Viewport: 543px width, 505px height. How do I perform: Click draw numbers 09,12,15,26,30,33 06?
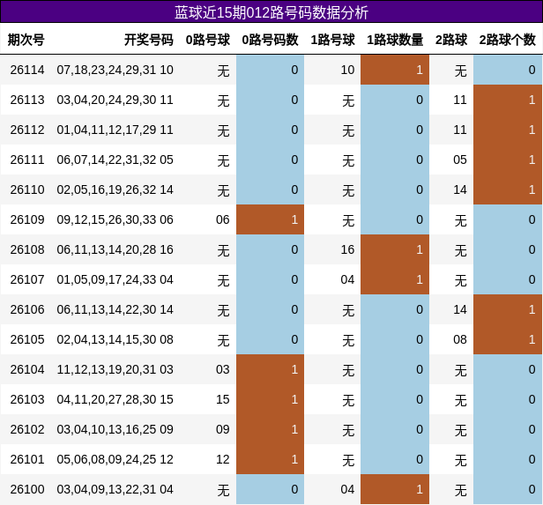pos(115,219)
